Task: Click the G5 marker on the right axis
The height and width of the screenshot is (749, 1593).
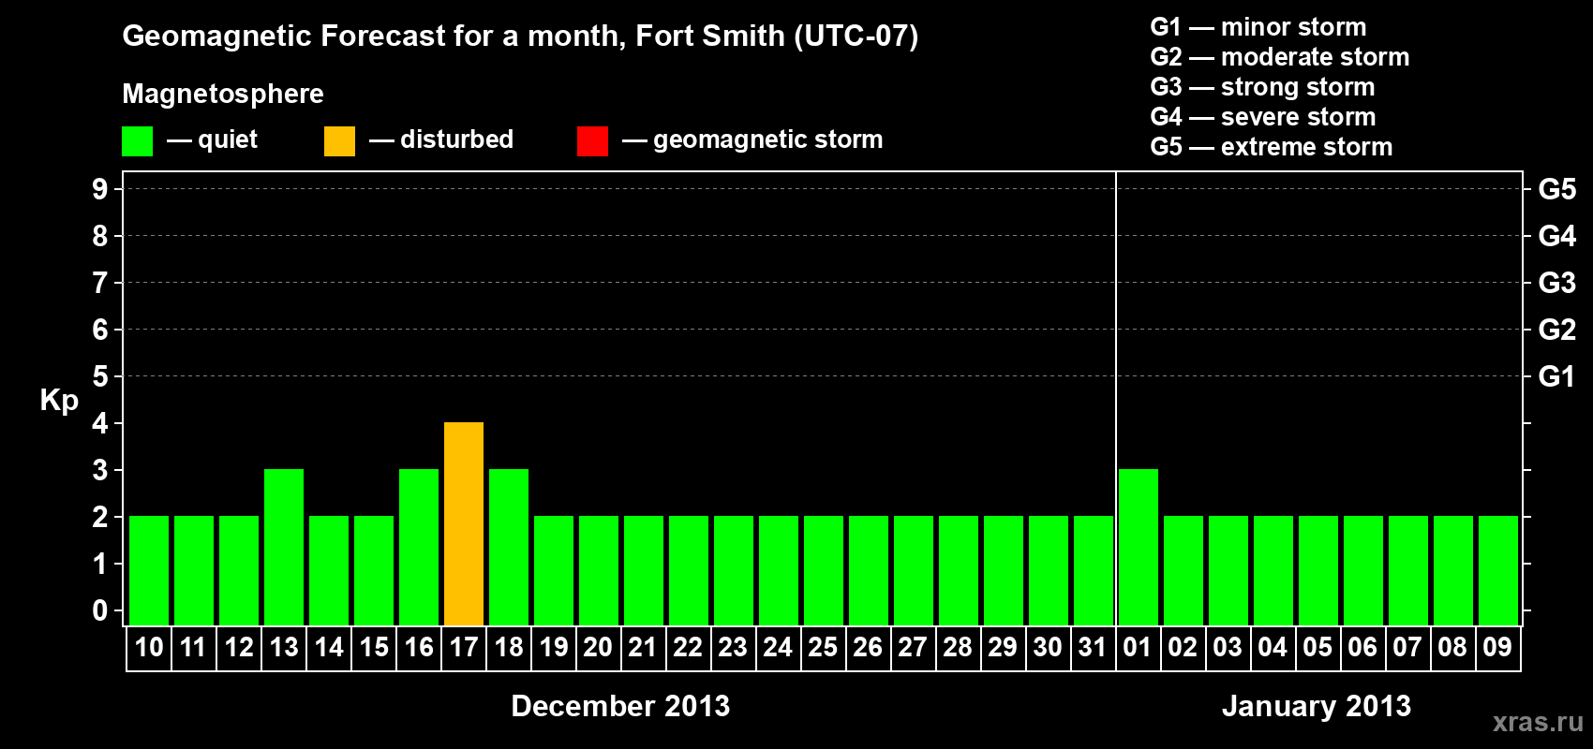Action: coord(1557,189)
